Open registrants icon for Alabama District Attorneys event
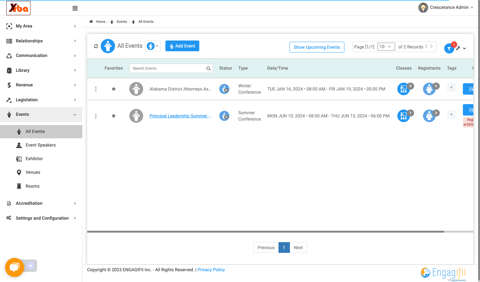The width and height of the screenshot is (480, 282). pos(429,89)
